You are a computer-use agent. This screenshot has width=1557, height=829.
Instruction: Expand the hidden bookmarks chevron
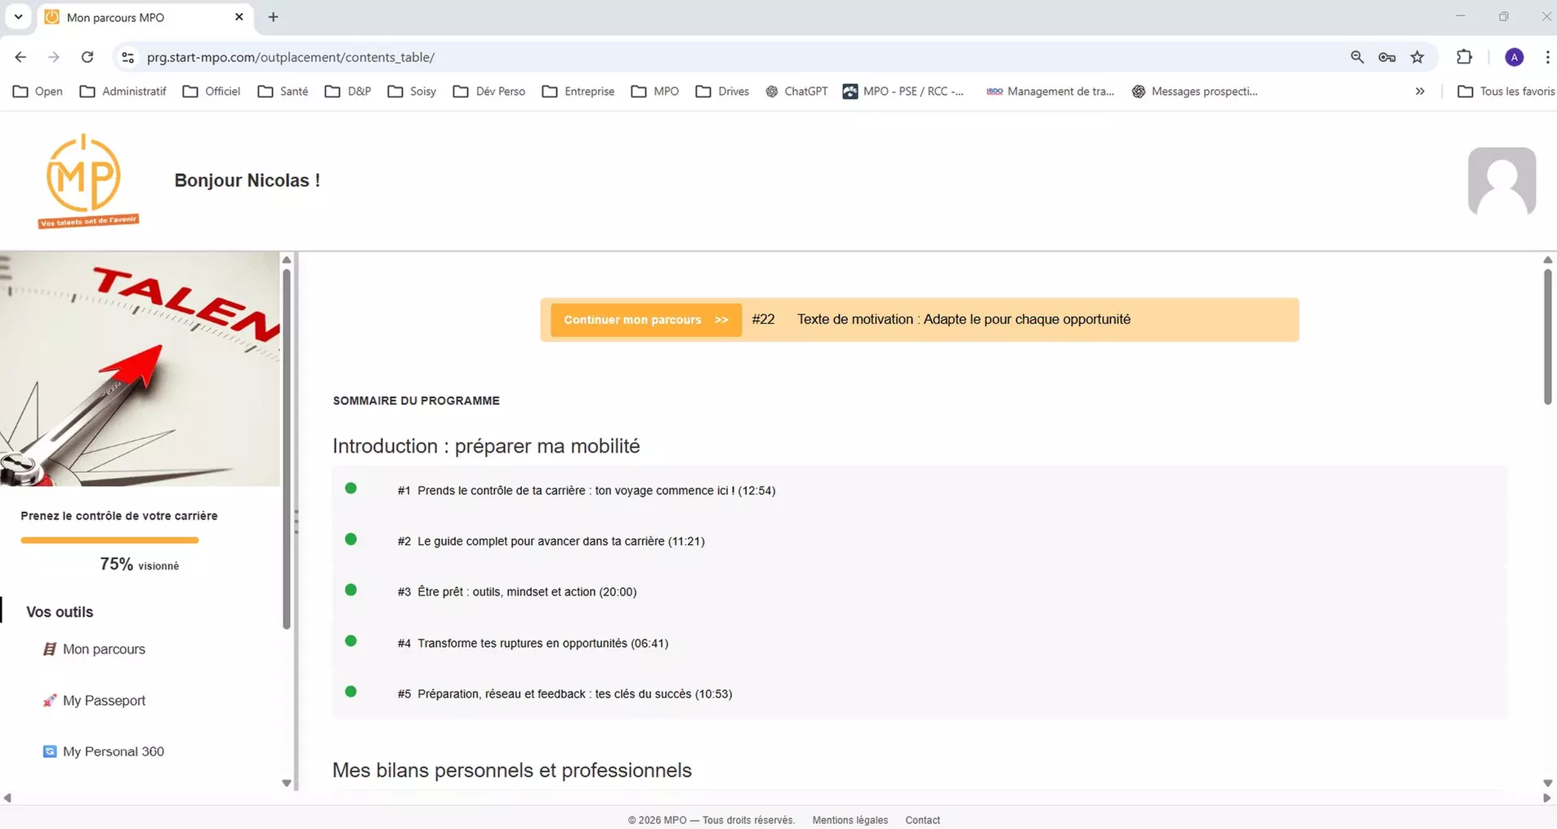coord(1421,91)
